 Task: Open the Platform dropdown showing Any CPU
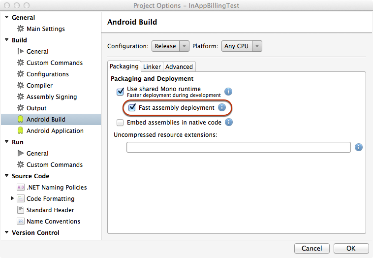(x=242, y=46)
